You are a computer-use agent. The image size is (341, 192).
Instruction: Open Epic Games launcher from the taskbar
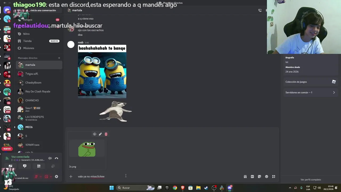tap(167, 188)
